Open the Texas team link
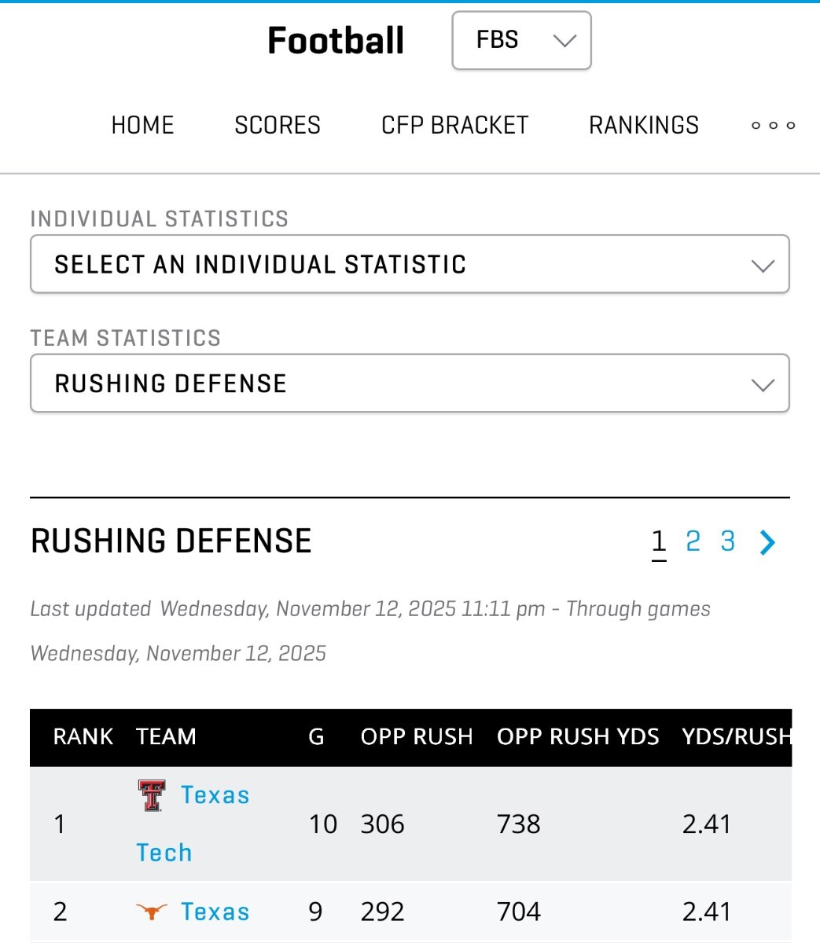Screen dimensions: 820x943 [x=215, y=912]
